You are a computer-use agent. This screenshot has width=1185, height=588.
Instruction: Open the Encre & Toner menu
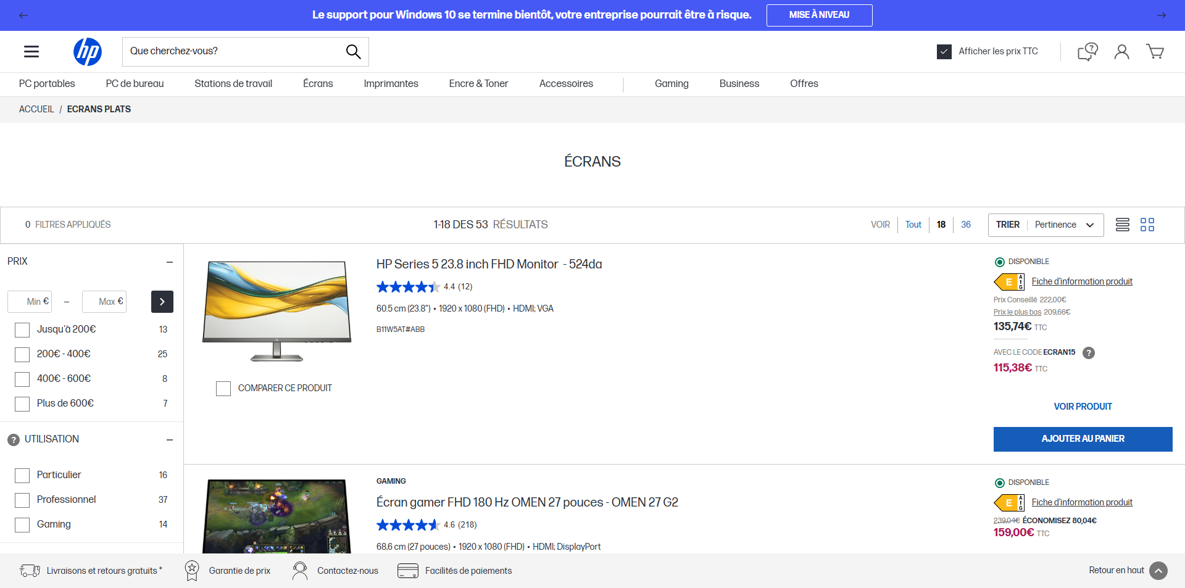[x=478, y=84]
